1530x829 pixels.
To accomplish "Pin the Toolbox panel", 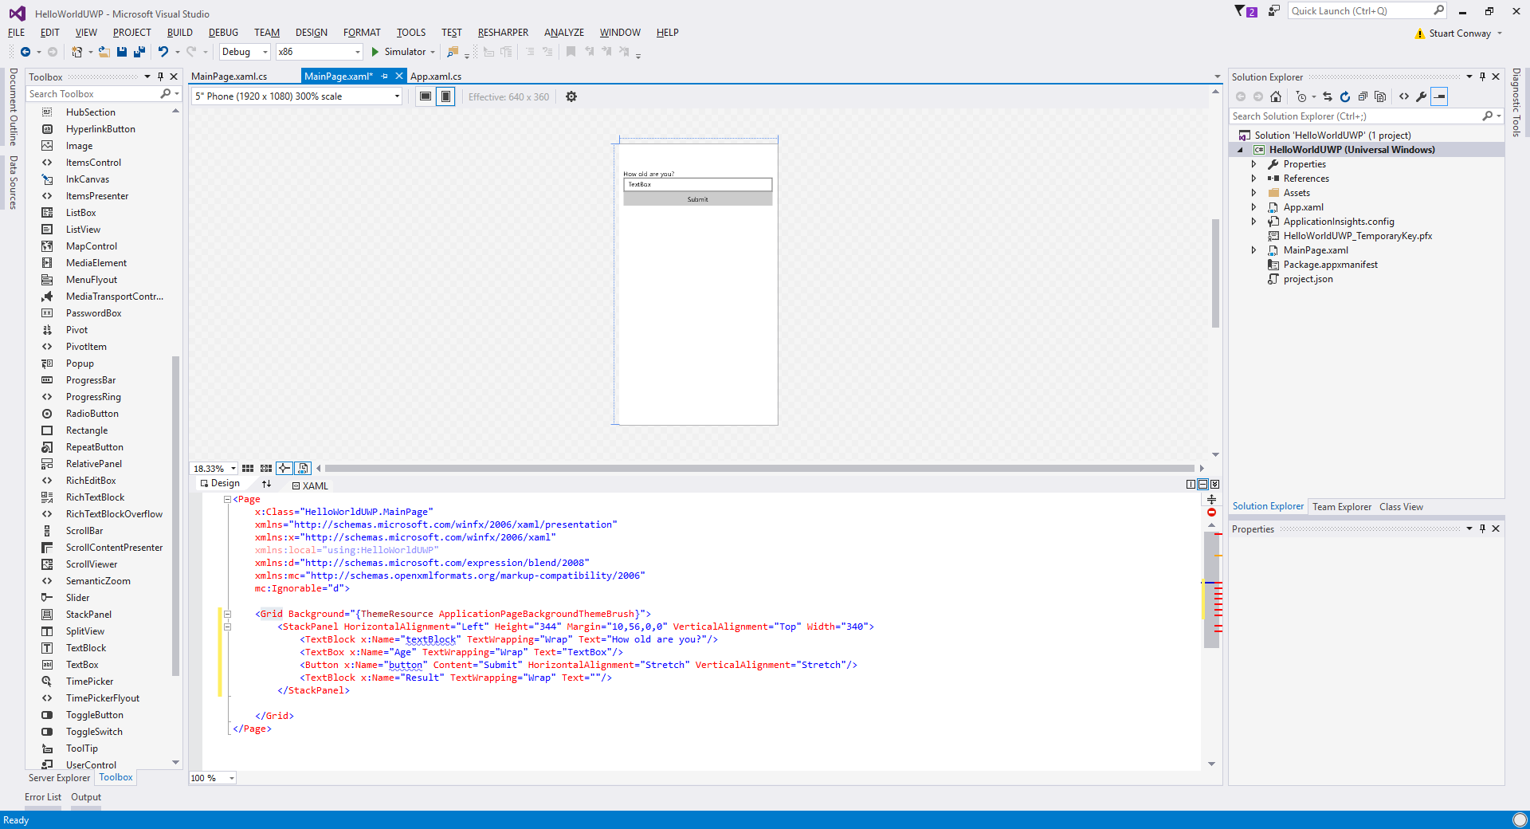I will pos(160,77).
